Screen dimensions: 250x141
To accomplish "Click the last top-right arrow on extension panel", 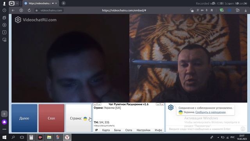I will [162, 104].
